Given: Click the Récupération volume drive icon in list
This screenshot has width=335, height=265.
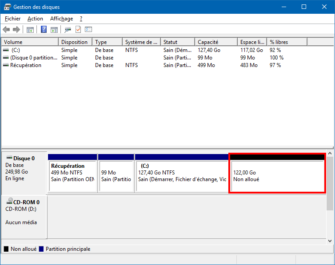Looking at the screenshot, I should [6, 65].
